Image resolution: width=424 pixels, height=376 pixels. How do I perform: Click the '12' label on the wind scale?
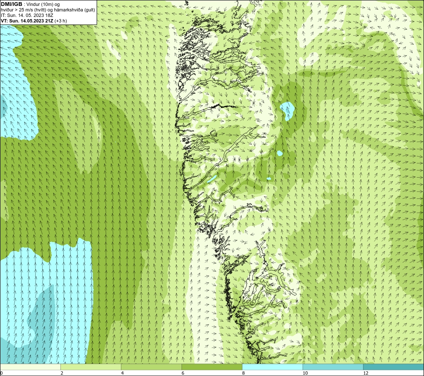[365, 373]
